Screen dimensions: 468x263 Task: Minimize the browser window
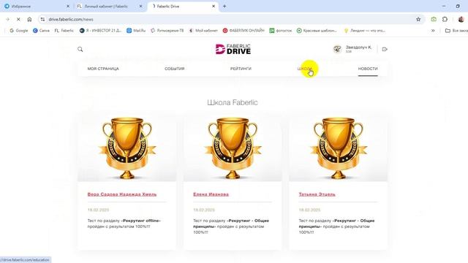(x=444, y=7)
